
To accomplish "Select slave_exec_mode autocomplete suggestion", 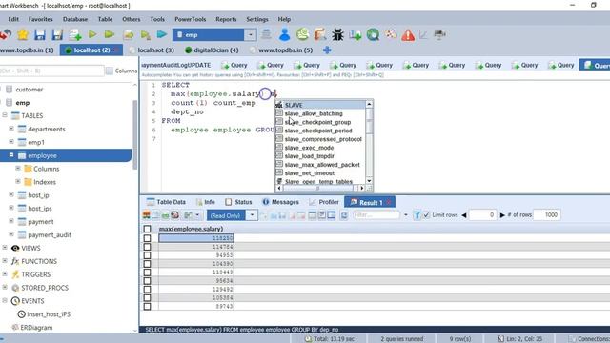I will pyautogui.click(x=309, y=148).
